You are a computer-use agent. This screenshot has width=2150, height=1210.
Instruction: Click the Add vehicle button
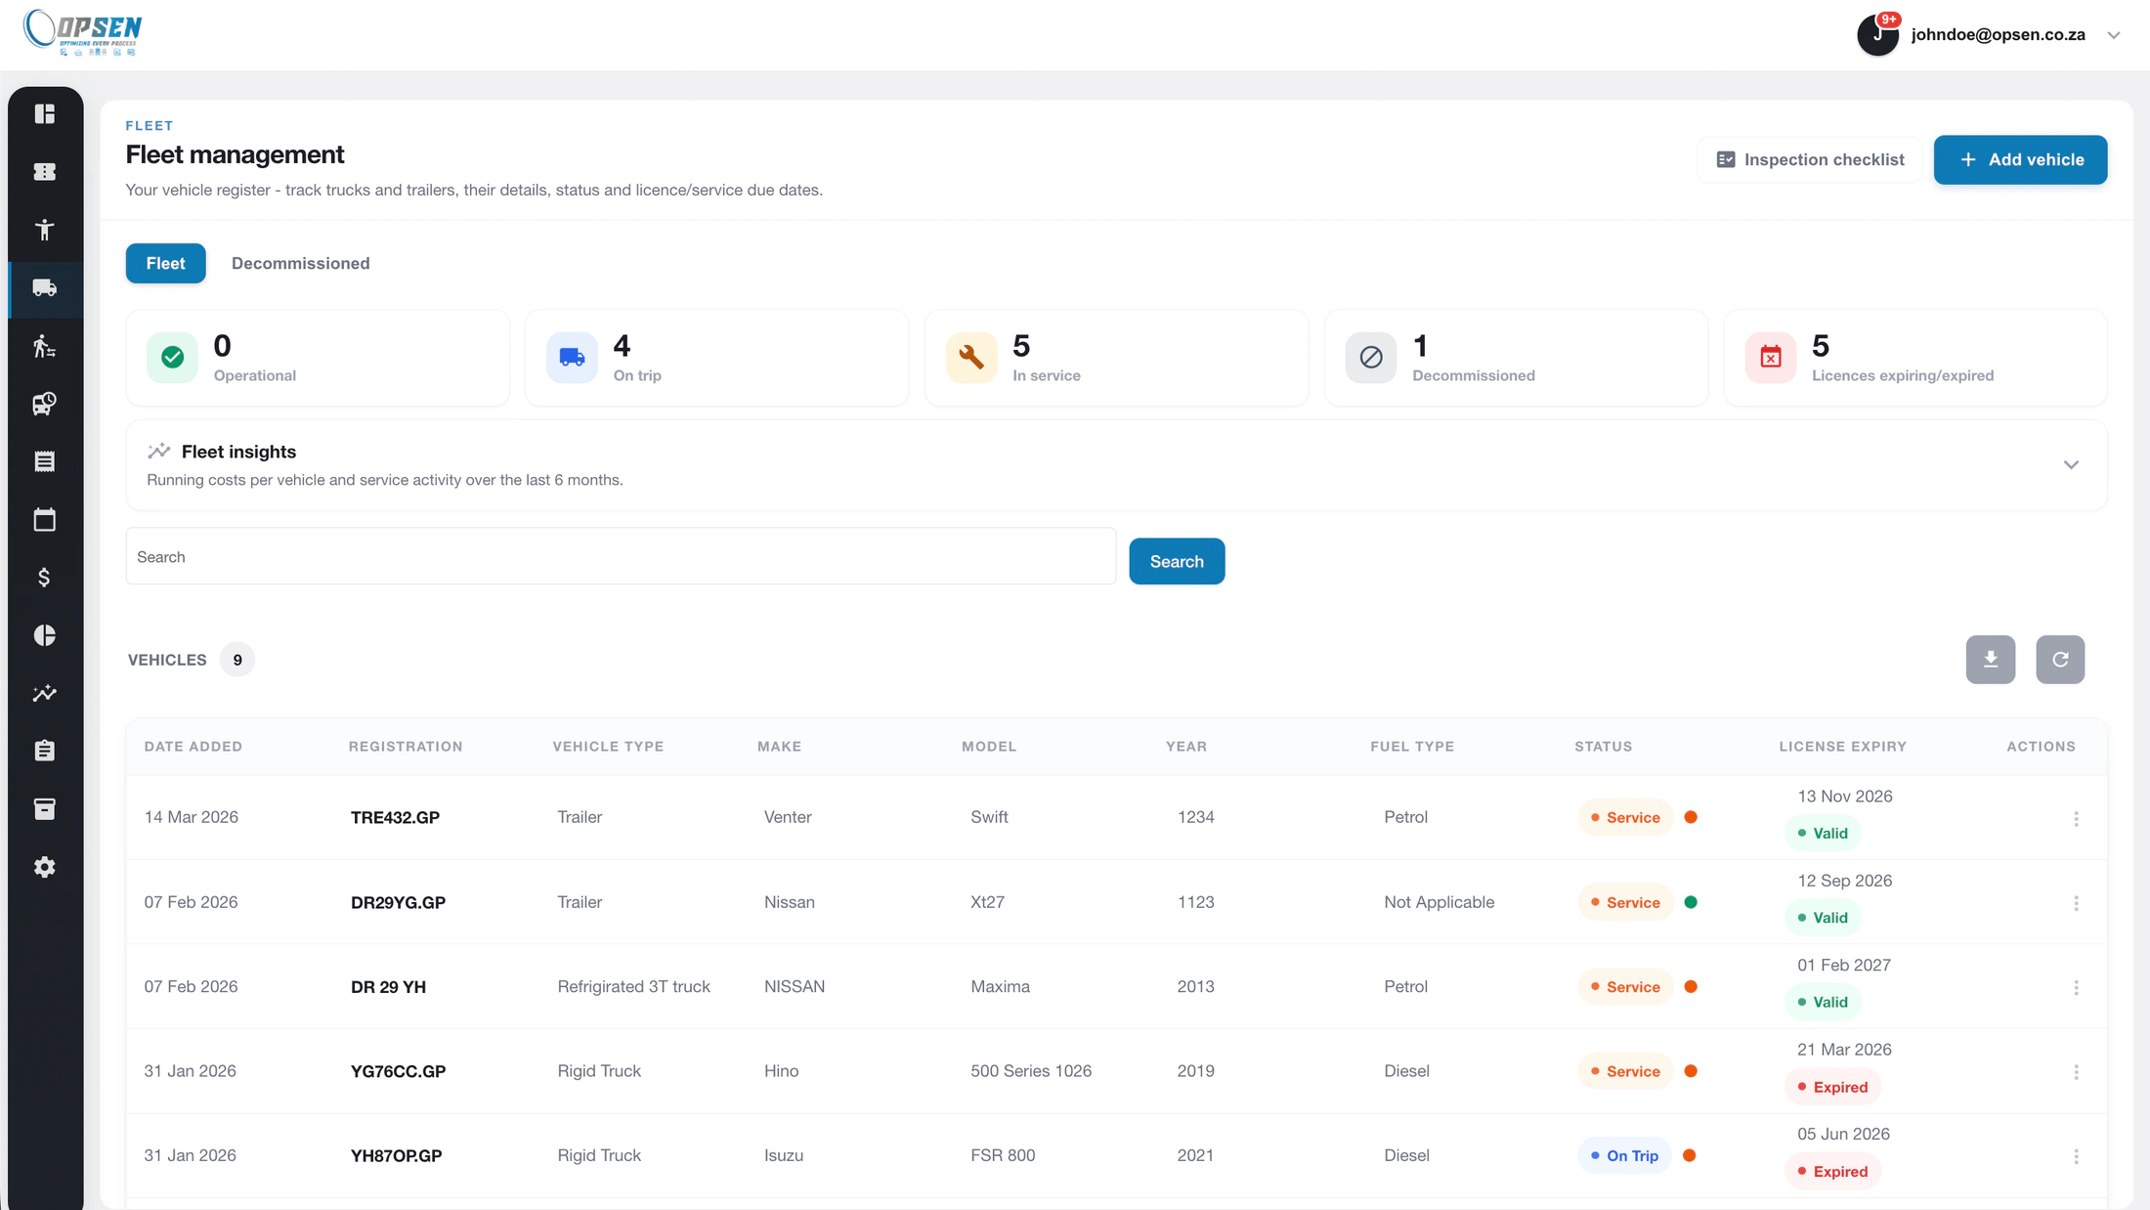tap(2020, 159)
